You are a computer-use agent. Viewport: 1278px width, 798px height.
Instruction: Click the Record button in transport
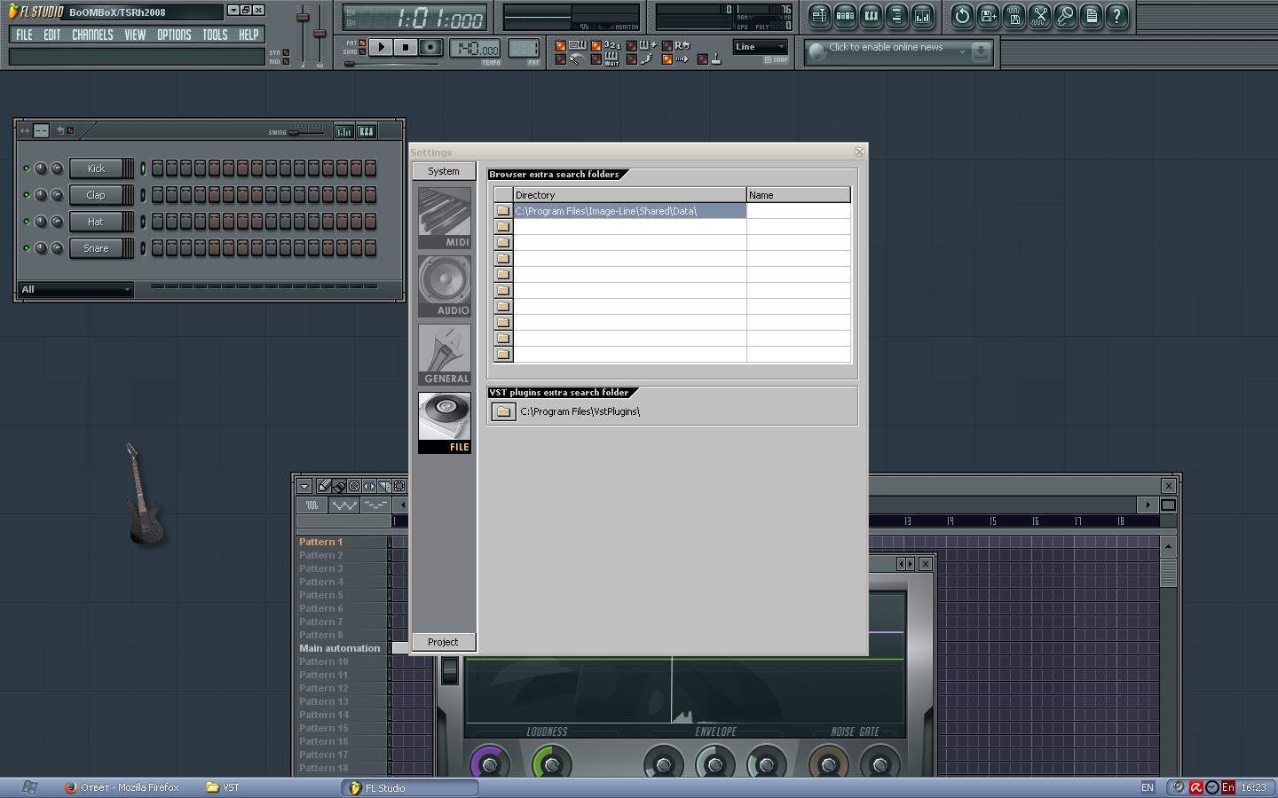pos(430,47)
